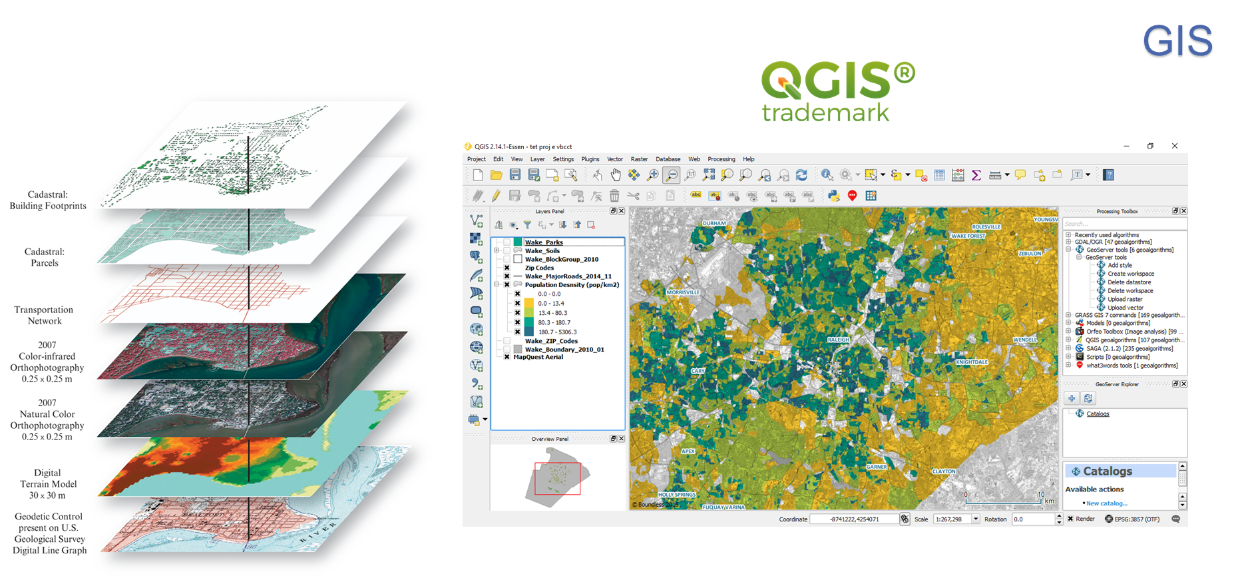Viewport: 1242px width, 576px height.
Task: Click the yellow 0.0 - 13.4 legend swatch
Action: click(528, 304)
